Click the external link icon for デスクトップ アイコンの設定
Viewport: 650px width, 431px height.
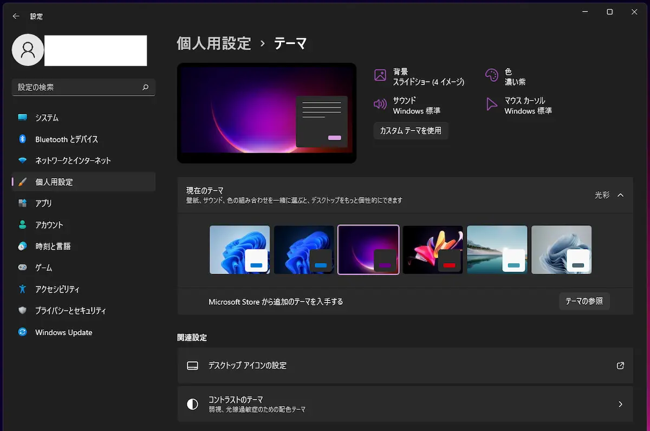tap(621, 365)
